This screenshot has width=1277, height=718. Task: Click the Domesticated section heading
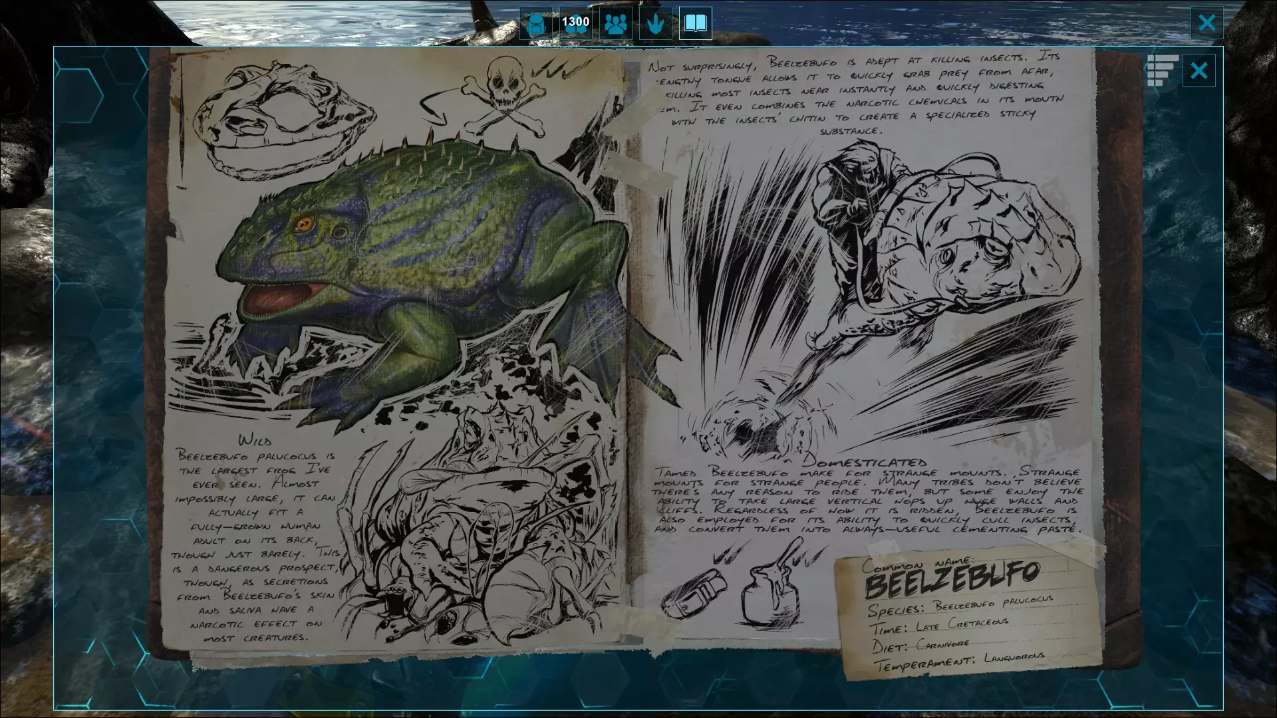[865, 461]
